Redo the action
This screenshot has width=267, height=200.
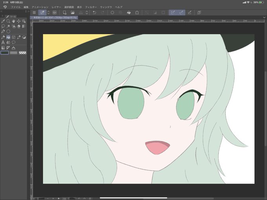point(103,13)
